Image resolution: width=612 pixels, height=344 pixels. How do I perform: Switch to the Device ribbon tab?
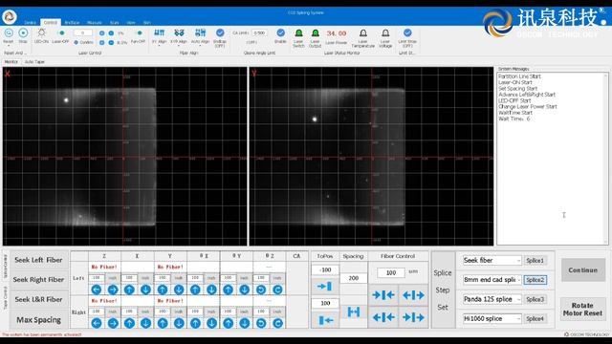pyautogui.click(x=30, y=23)
